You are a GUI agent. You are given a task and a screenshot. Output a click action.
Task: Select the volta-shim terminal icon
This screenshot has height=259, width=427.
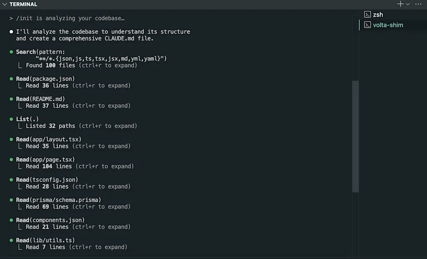coord(367,25)
